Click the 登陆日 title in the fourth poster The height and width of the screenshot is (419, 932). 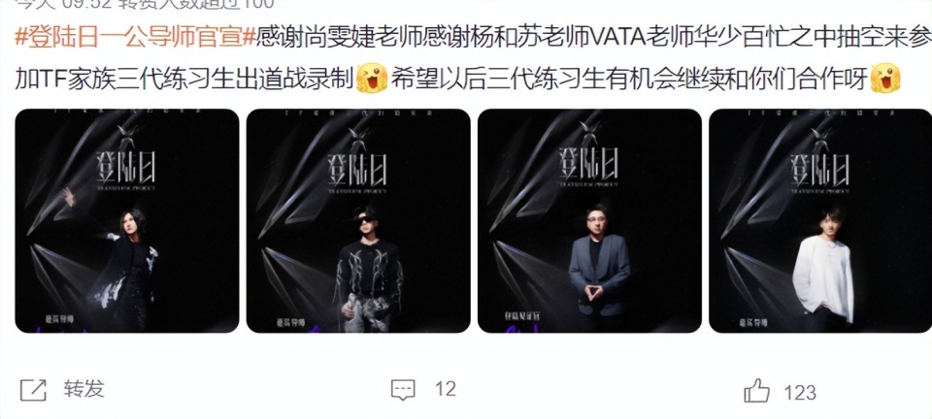click(x=819, y=168)
